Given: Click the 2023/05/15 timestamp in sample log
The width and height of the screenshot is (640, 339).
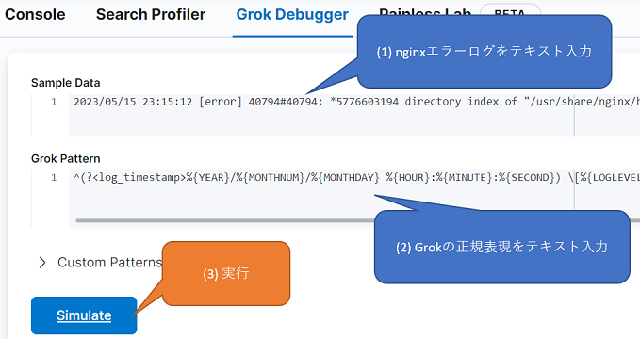Looking at the screenshot, I should (105, 102).
